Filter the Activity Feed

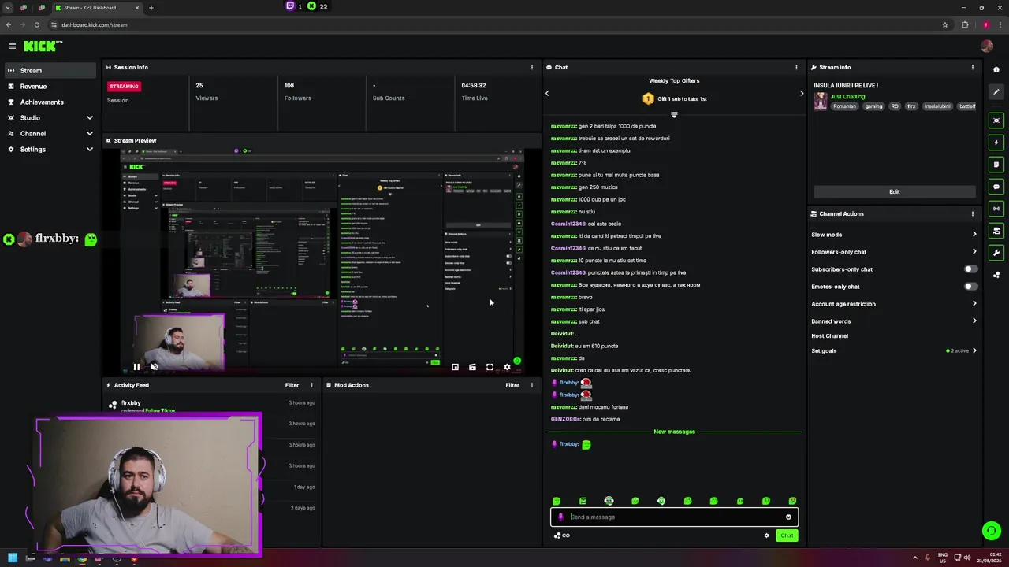click(x=292, y=385)
